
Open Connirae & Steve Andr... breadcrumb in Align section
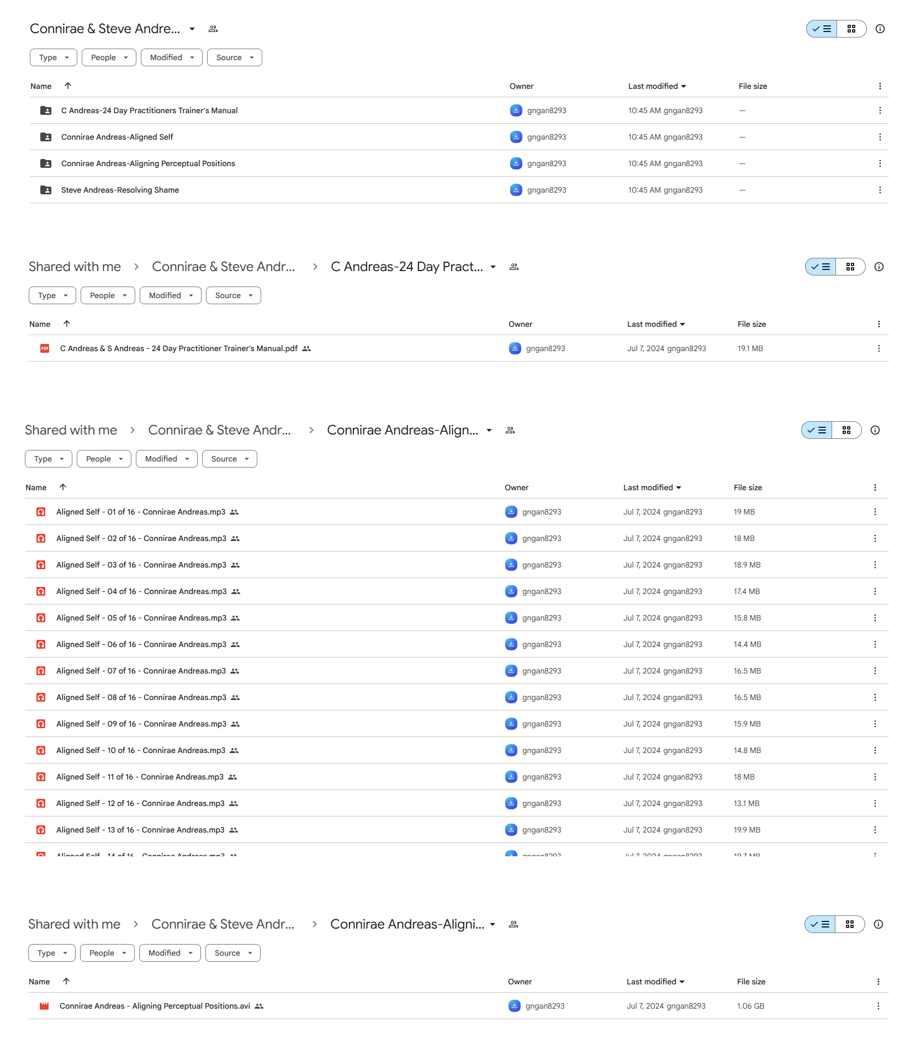coord(220,430)
